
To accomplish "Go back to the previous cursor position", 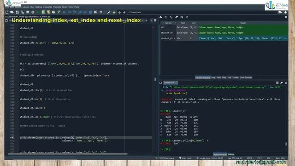I will coord(119,12).
